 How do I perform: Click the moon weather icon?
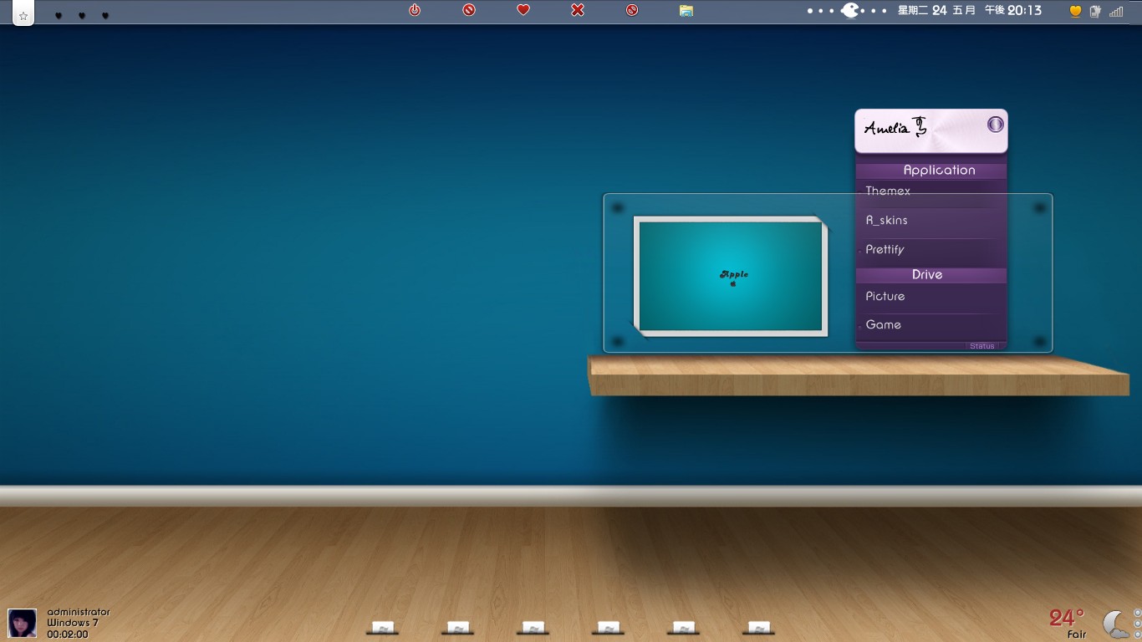pos(1115,624)
